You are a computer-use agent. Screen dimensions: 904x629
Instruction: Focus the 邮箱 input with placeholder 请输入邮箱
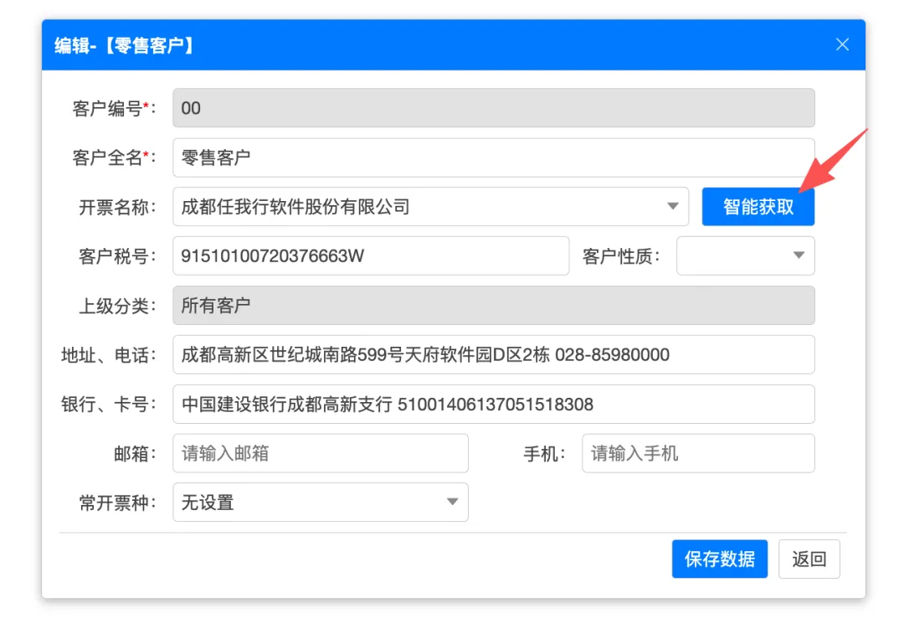pyautogui.click(x=320, y=453)
